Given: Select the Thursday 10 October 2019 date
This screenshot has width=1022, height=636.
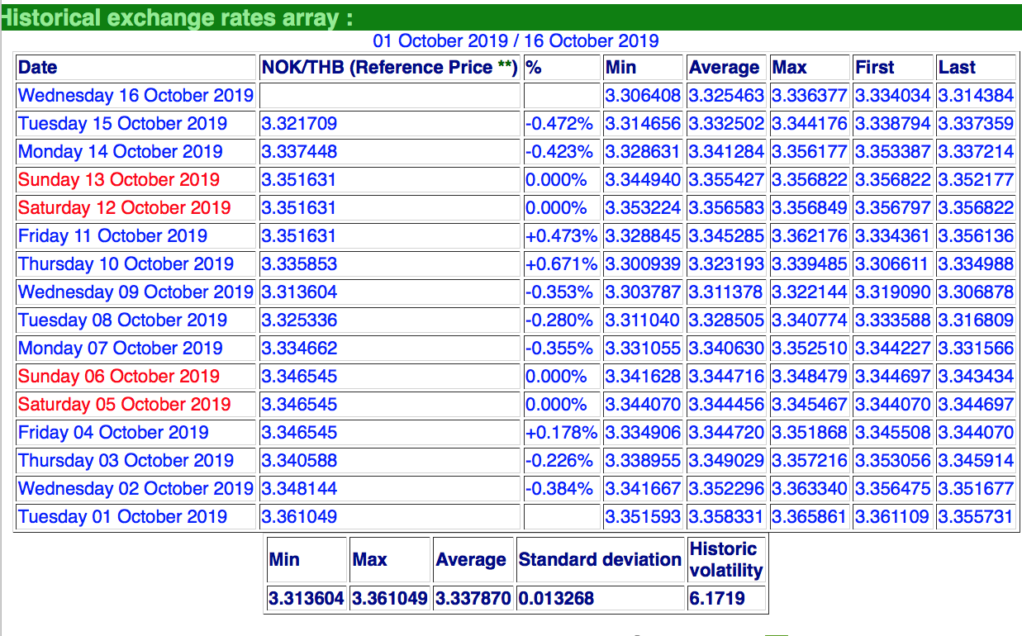Looking at the screenshot, I should pos(126,264).
